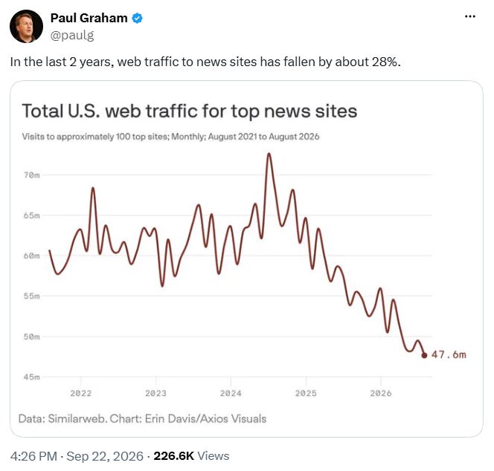
Task: Click the highest peak of the traffic line
Action: pyautogui.click(x=269, y=155)
